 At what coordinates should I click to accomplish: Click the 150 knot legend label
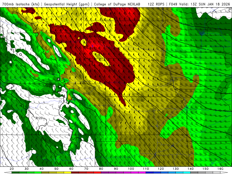pos(205,169)
